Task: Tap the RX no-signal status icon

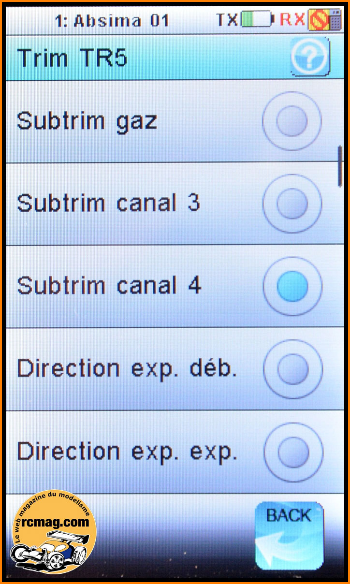Action: (x=318, y=19)
